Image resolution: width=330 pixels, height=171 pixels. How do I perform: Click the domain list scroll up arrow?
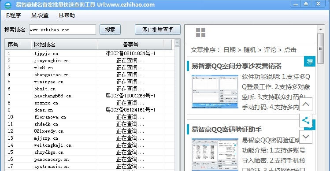(177, 43)
